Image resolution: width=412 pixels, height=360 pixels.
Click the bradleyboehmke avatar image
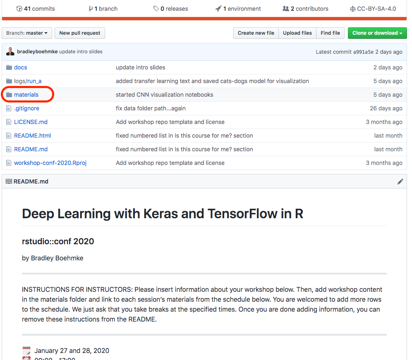10,52
